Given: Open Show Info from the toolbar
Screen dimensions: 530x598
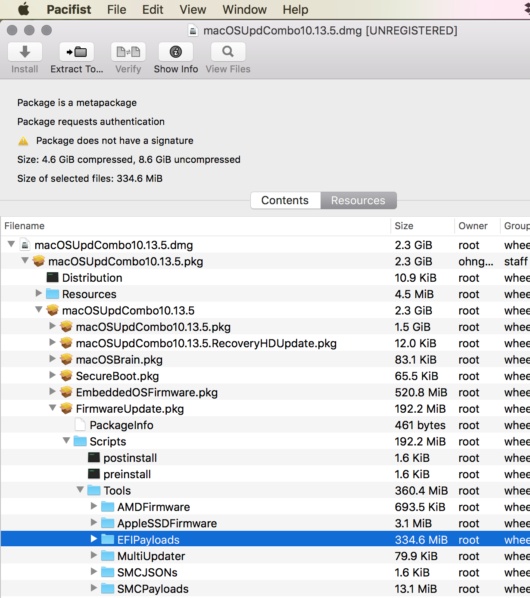Looking at the screenshot, I should pyautogui.click(x=176, y=52).
